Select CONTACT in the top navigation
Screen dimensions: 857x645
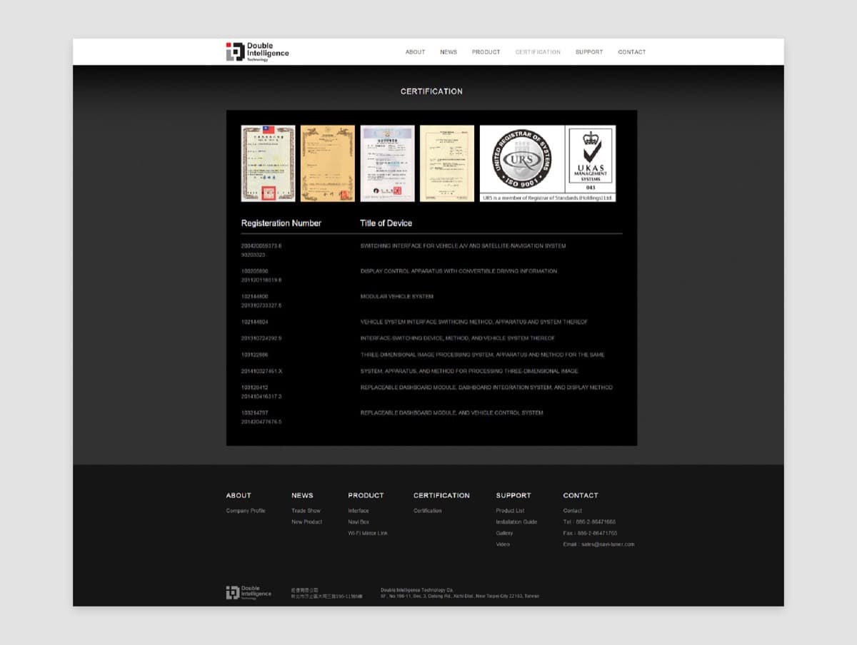(631, 52)
